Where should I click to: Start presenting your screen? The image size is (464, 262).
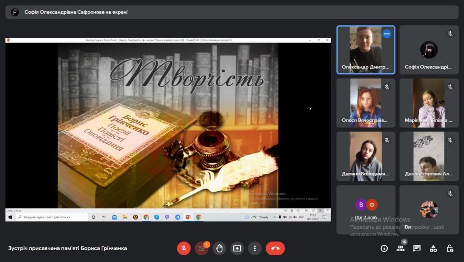click(237, 248)
